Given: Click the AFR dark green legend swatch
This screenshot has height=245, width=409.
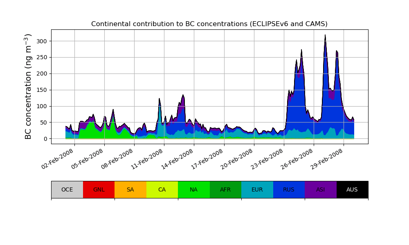Looking at the screenshot, I should (x=225, y=189).
